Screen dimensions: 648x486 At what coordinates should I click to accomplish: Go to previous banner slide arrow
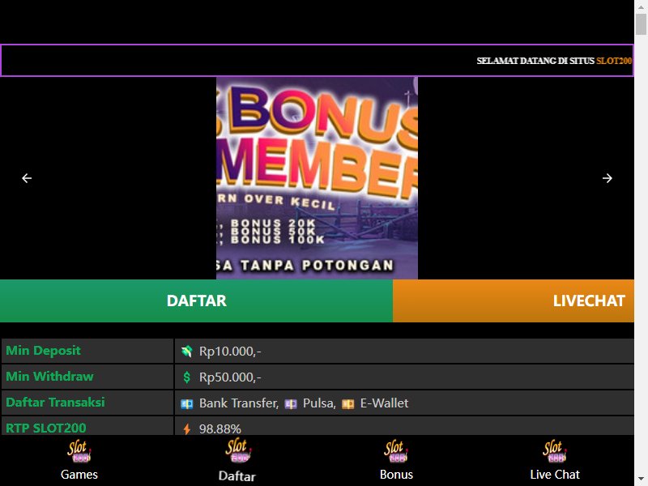click(27, 178)
